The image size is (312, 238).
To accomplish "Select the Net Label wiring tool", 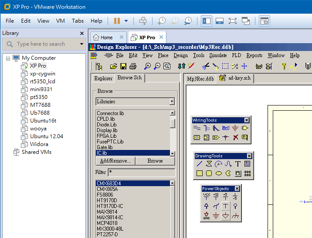I will 225,128.
